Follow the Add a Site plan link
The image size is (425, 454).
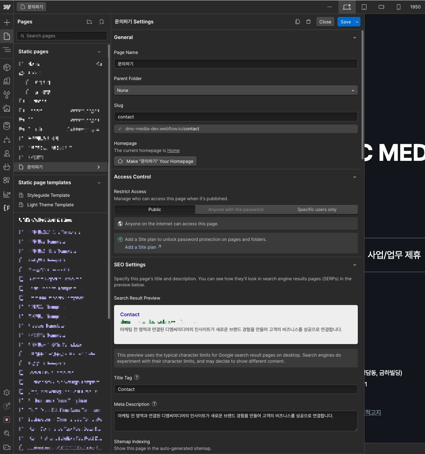tap(143, 247)
